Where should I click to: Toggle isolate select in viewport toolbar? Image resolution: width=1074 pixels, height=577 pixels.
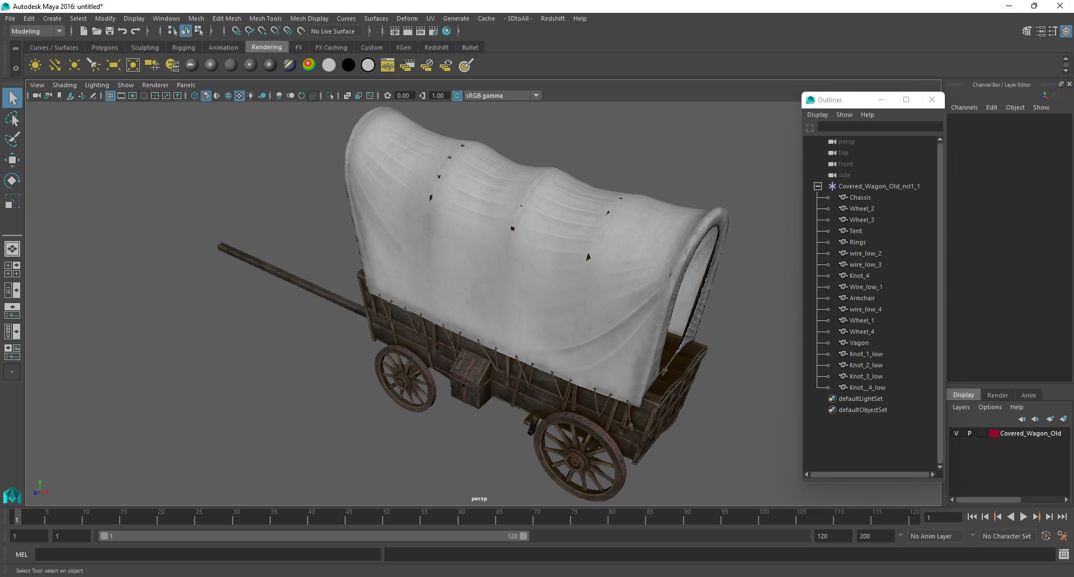pyautogui.click(x=330, y=96)
